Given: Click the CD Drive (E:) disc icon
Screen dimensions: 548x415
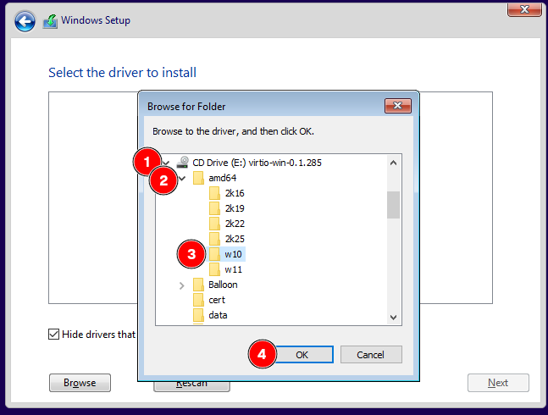Looking at the screenshot, I should [x=183, y=163].
